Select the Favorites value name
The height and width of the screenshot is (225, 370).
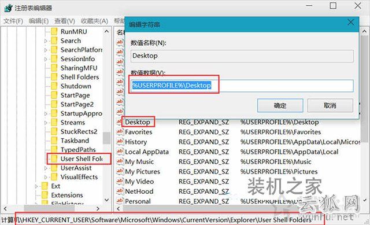point(139,132)
